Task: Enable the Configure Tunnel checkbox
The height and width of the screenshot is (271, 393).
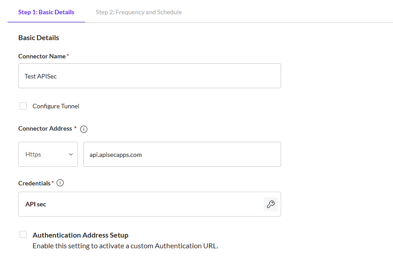Action: (x=23, y=106)
